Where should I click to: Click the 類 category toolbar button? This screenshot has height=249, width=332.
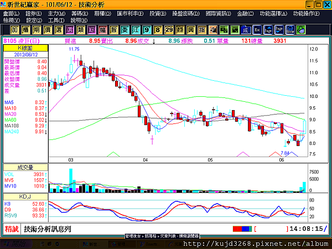(80, 30)
